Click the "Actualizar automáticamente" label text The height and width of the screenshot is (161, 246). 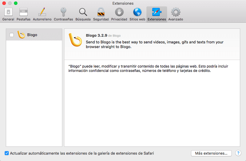coord(82,153)
